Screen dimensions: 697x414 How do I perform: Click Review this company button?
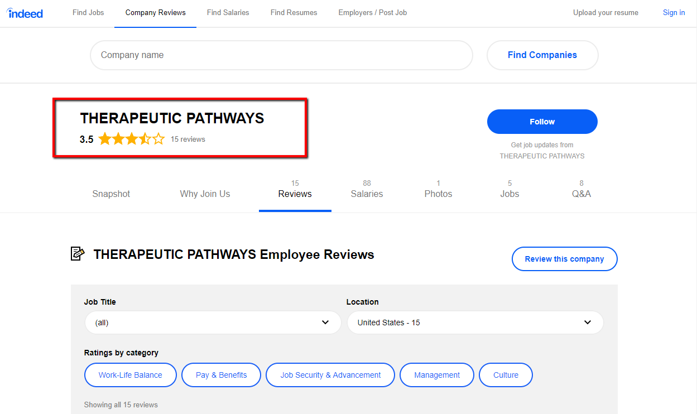pyautogui.click(x=565, y=259)
